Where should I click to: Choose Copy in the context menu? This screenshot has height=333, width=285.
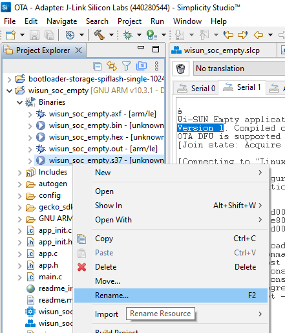pos(171,239)
